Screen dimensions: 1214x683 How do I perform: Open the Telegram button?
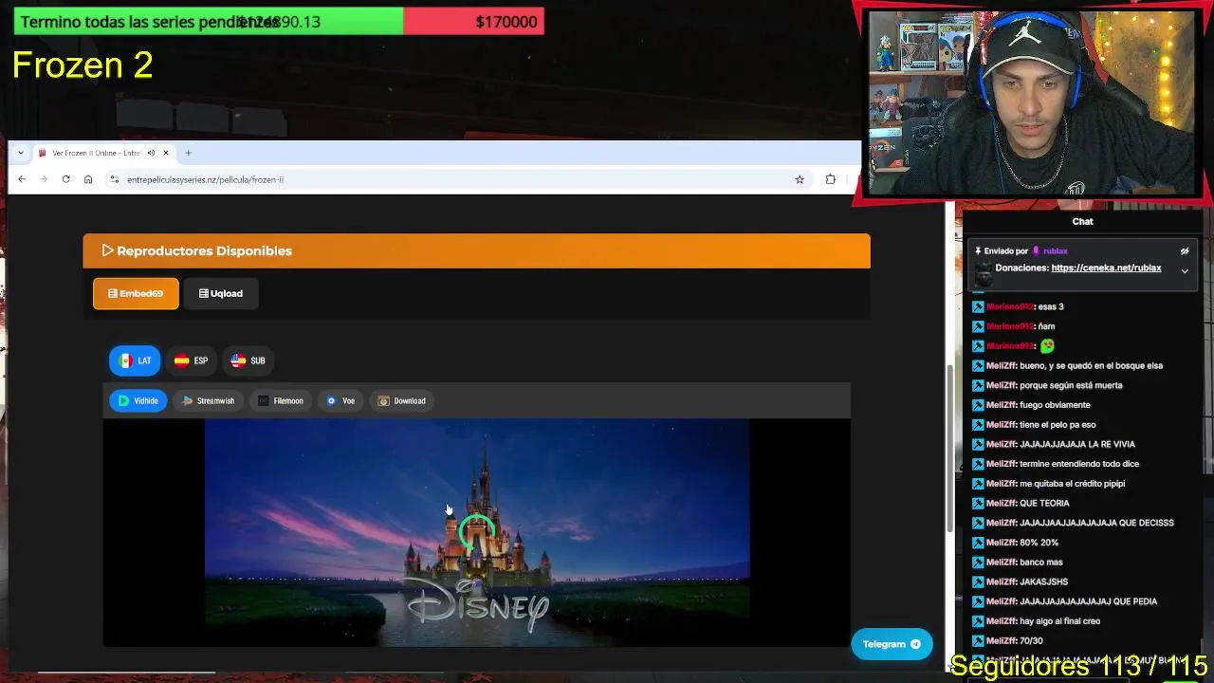[x=892, y=644]
